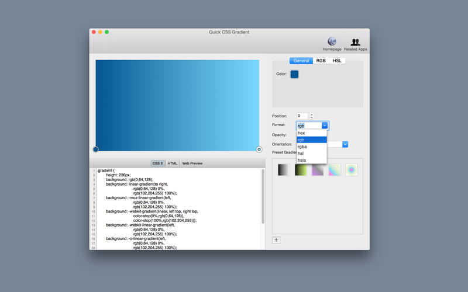Click the blue Color swatch well
Screen dimensions: 468x292
click(x=294, y=74)
